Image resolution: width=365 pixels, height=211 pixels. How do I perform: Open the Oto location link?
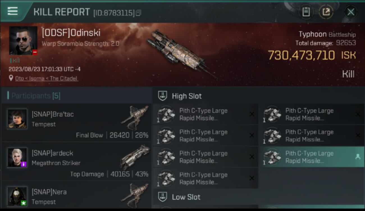point(46,78)
